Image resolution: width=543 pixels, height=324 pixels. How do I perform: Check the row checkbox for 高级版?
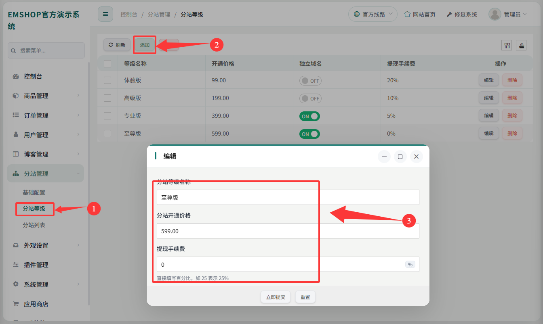pos(107,98)
